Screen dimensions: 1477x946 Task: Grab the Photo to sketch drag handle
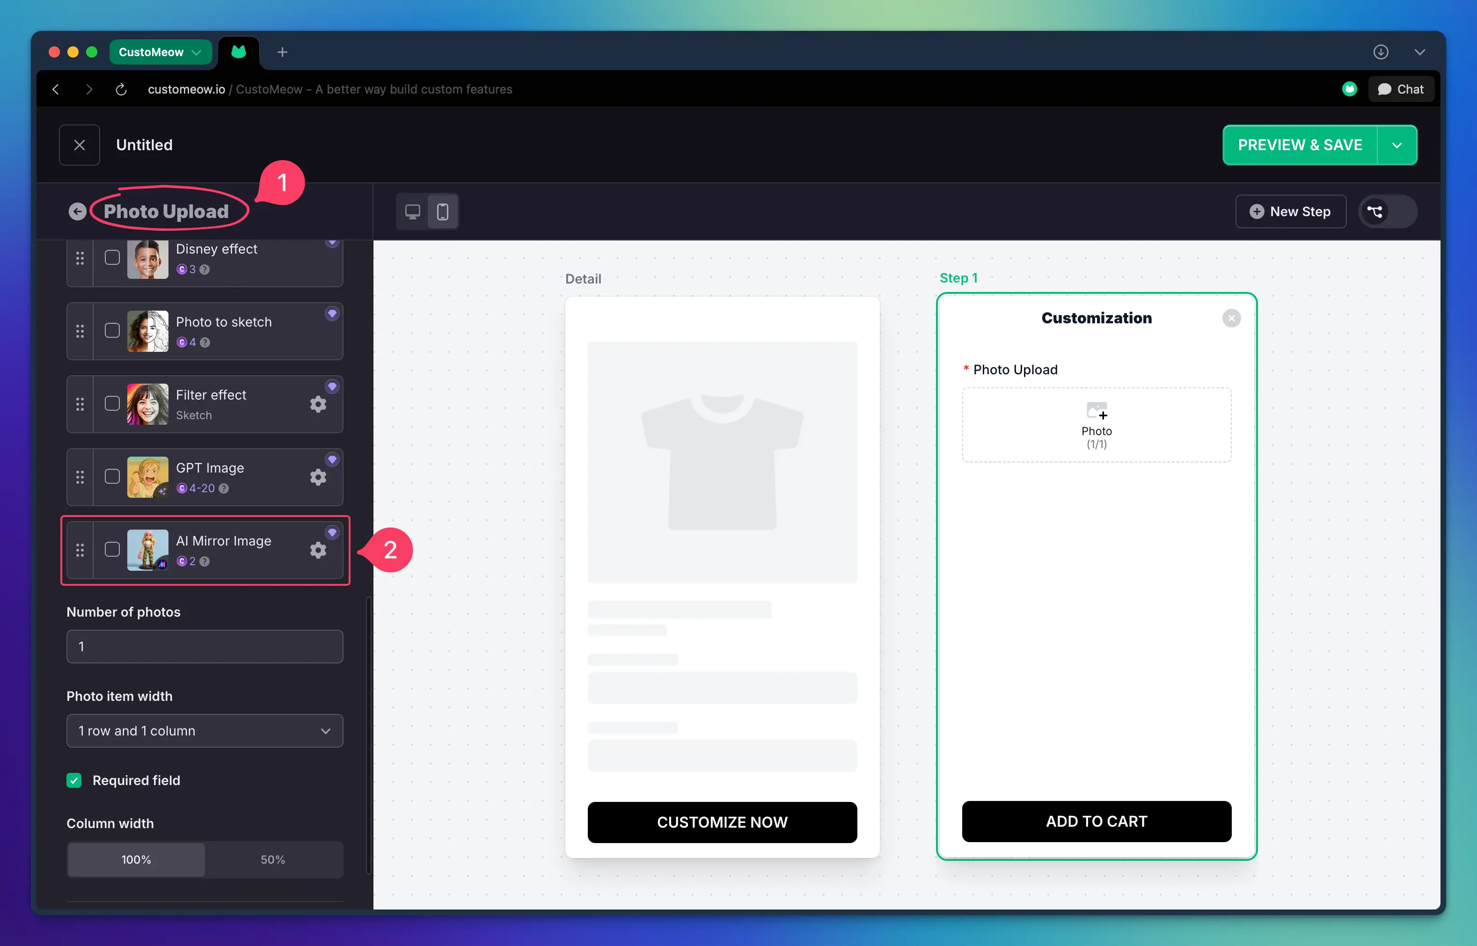click(x=80, y=331)
